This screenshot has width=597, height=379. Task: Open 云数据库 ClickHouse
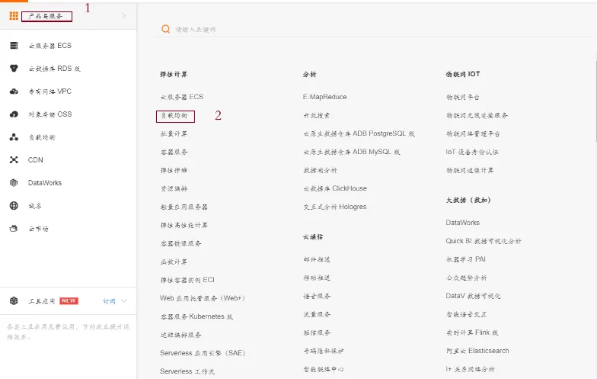click(335, 188)
